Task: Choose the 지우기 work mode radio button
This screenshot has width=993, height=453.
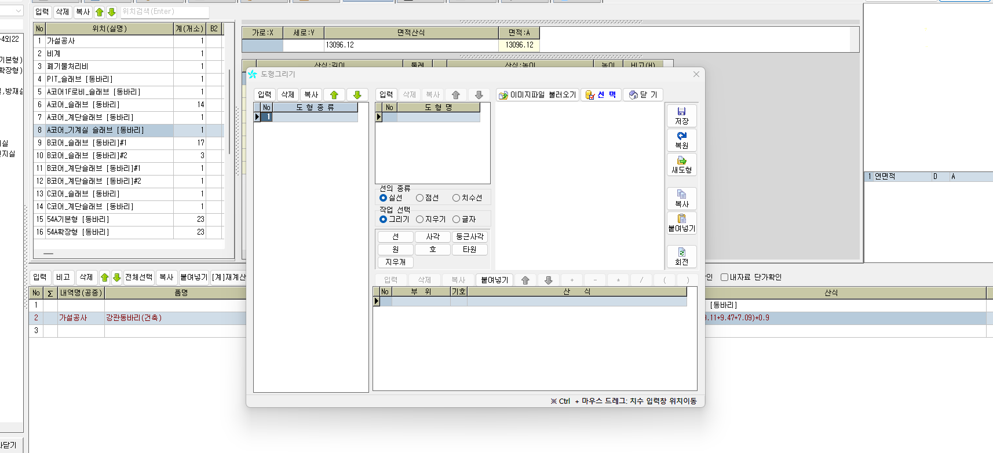Action: pyautogui.click(x=420, y=220)
